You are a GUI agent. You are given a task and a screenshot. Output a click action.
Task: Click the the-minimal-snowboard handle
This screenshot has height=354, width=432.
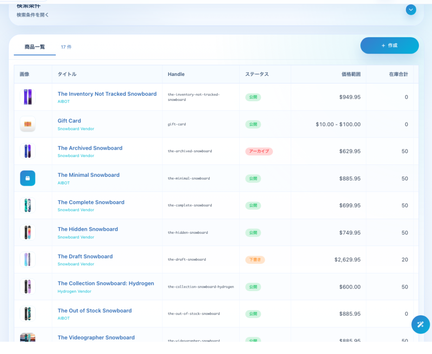189,178
